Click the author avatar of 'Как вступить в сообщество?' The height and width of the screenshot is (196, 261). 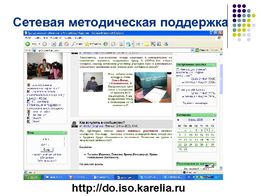75,124
